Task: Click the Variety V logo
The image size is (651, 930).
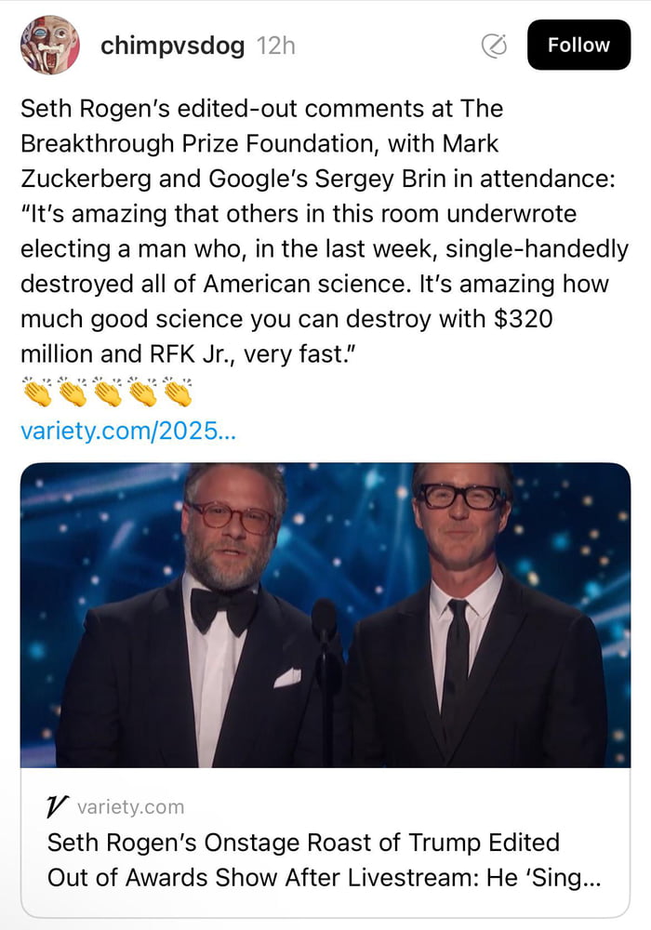Action: point(58,807)
